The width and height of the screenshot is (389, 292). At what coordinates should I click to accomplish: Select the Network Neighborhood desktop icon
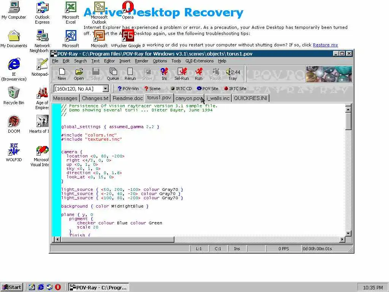point(41,41)
